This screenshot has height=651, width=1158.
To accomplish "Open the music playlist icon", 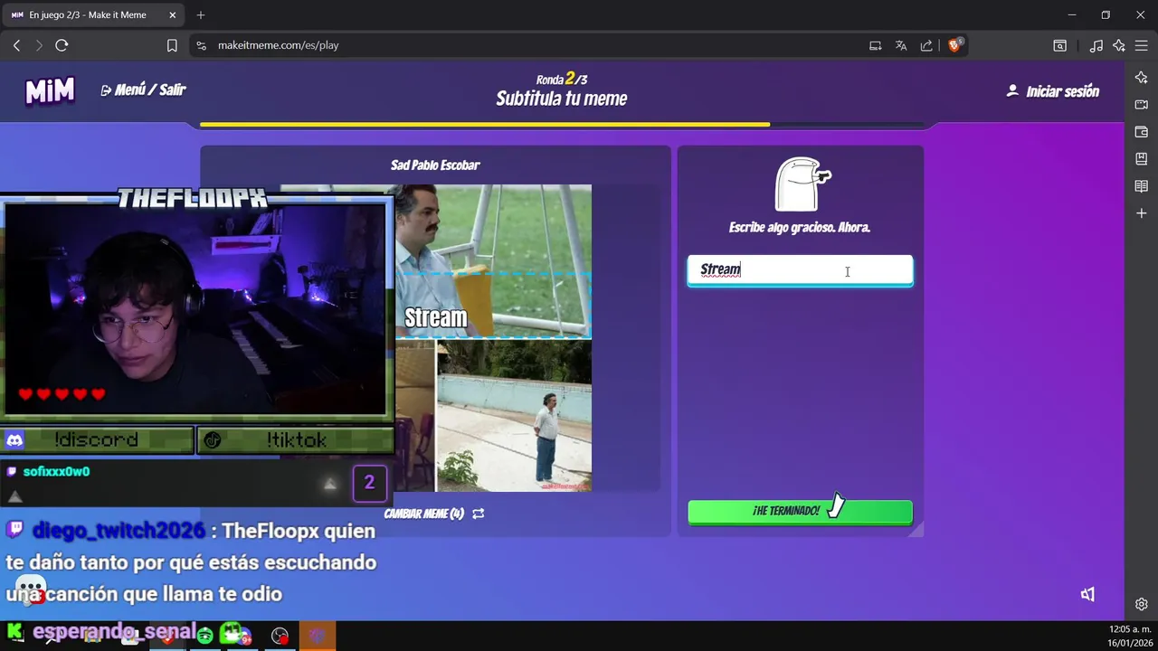I will coord(1096,45).
